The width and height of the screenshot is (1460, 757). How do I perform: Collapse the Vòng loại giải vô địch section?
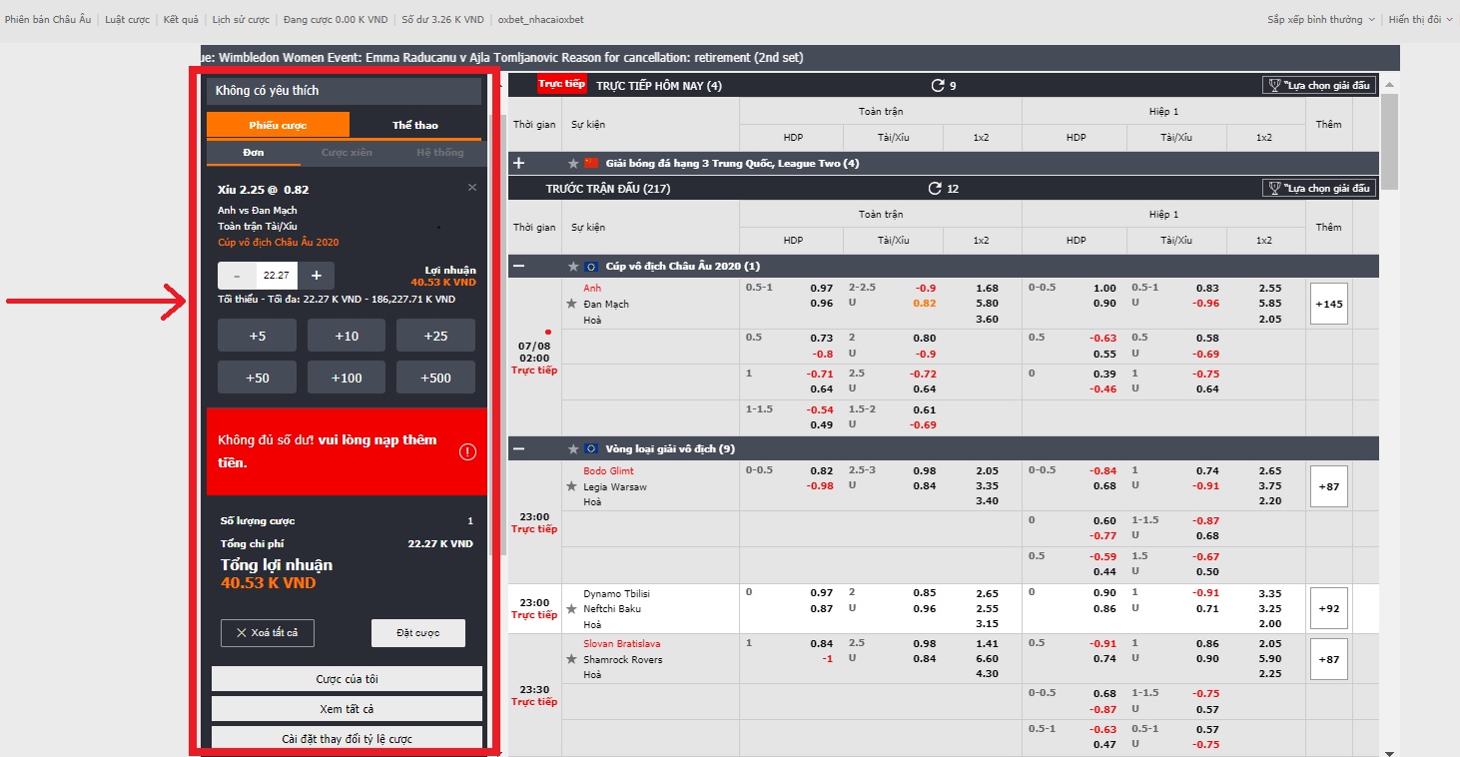(519, 449)
